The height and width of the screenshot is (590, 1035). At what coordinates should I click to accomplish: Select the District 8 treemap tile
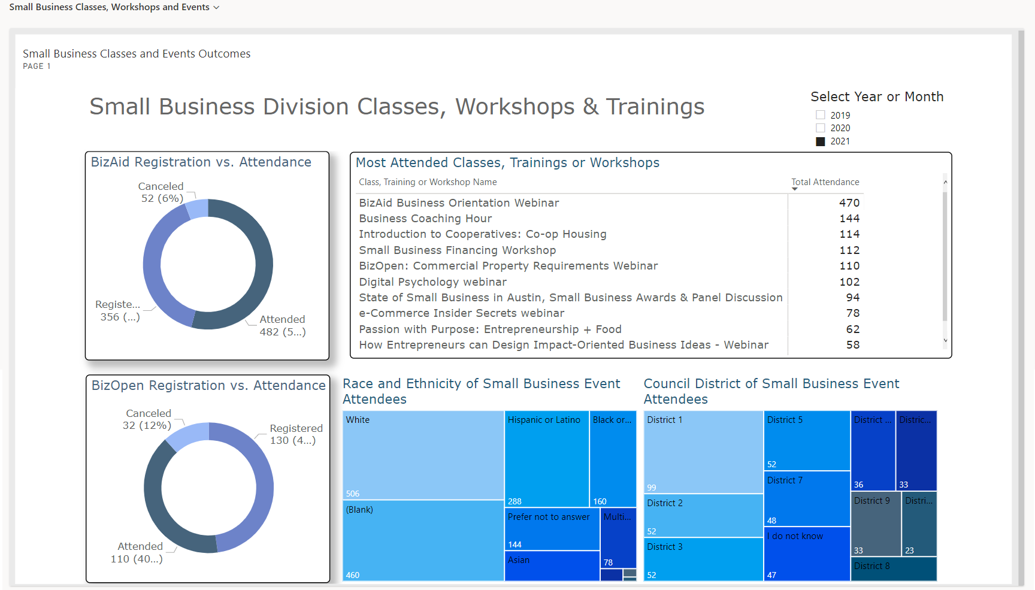click(893, 569)
